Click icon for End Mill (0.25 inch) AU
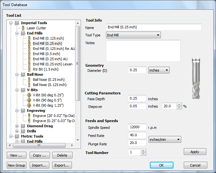 [x=29, y=59]
